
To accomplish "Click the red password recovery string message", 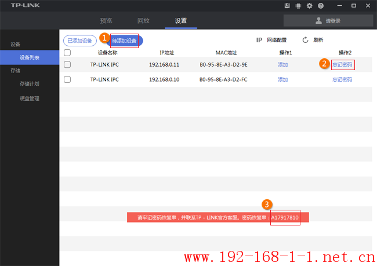I will [x=218, y=217].
